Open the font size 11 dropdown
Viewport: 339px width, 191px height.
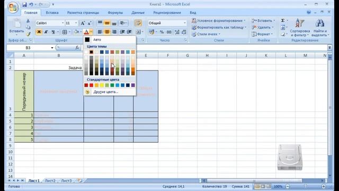pyautogui.click(x=76, y=23)
